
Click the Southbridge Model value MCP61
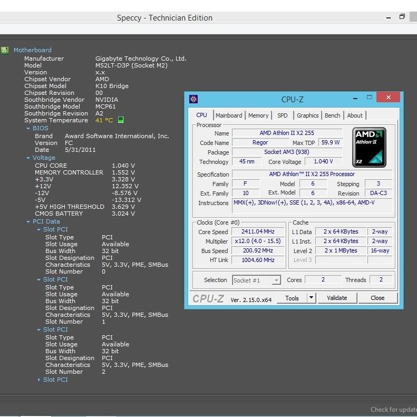[x=105, y=106]
